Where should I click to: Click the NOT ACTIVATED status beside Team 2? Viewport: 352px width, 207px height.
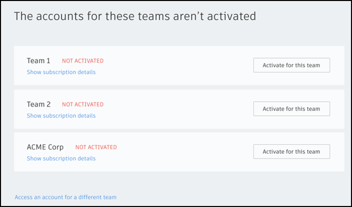coord(82,104)
